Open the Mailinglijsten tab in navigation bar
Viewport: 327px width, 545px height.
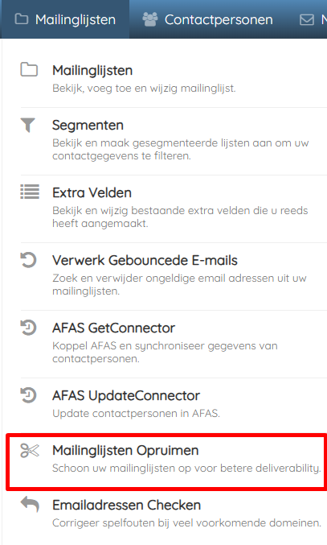click(65, 19)
